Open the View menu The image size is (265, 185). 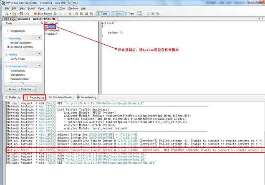click(22, 8)
